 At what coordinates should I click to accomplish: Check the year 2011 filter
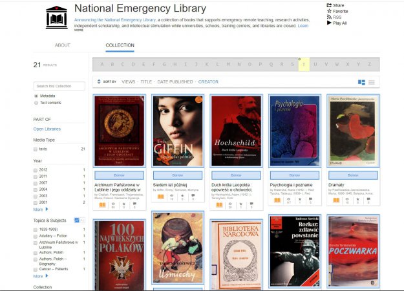[36, 177]
